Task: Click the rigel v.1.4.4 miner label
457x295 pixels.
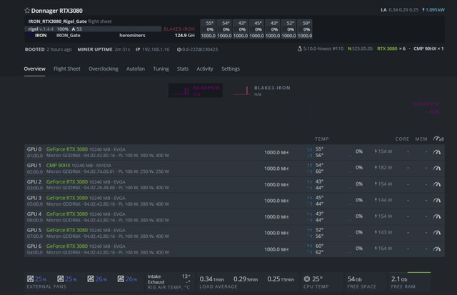Action: [x=41, y=29]
